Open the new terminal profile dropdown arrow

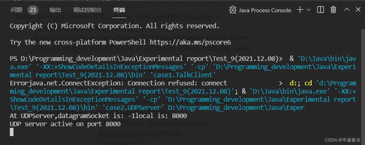(x=308, y=10)
